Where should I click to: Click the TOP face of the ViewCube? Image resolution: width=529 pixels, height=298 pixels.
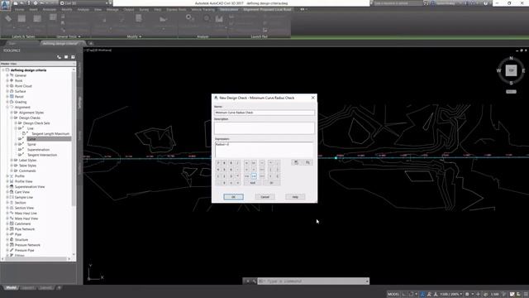[x=511, y=70]
